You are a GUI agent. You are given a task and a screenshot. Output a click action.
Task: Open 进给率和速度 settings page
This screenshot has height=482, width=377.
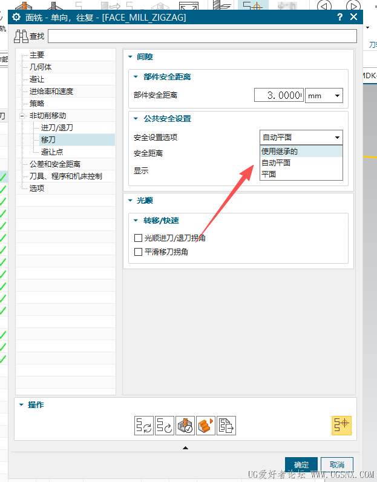tap(51, 92)
